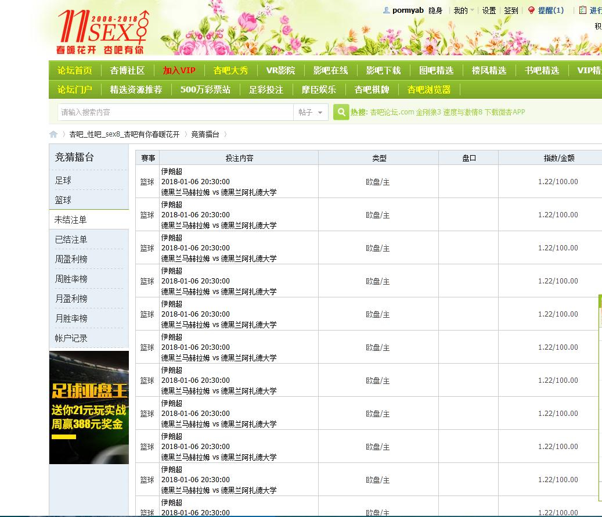
Task: Open the 论坛首页 navigation tab
Action: (x=75, y=70)
